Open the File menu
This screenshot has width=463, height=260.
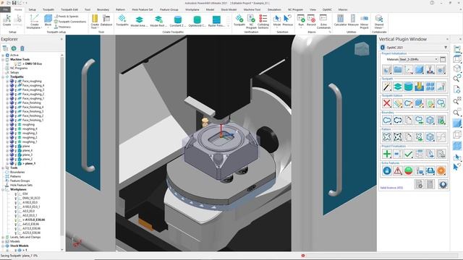(x=5, y=9)
